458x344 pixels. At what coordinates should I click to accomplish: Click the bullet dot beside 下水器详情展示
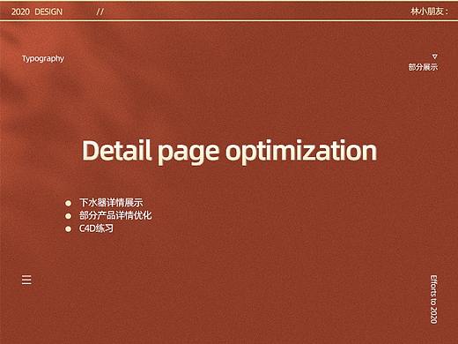(68, 203)
